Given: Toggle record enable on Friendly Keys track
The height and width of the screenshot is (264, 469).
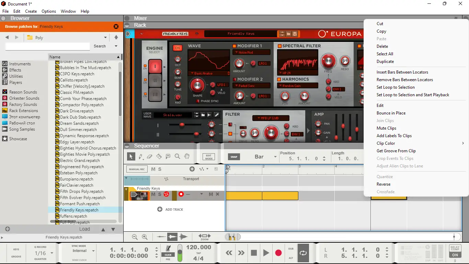Looking at the screenshot, I should pos(181,194).
